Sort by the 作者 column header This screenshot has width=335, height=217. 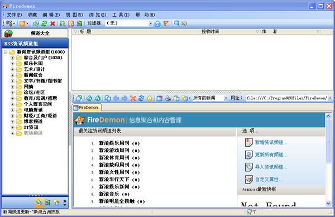click(x=290, y=32)
